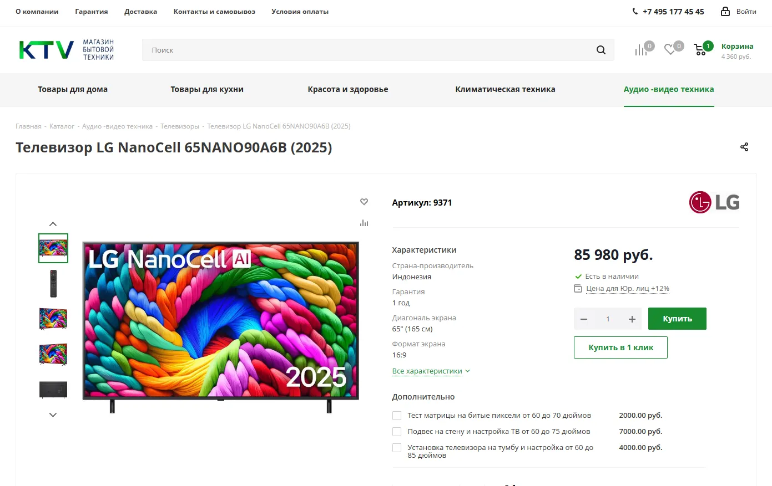Image resolution: width=772 pixels, height=486 pixels.
Task: Show next thumbnails with down chevron
Action: coord(53,415)
